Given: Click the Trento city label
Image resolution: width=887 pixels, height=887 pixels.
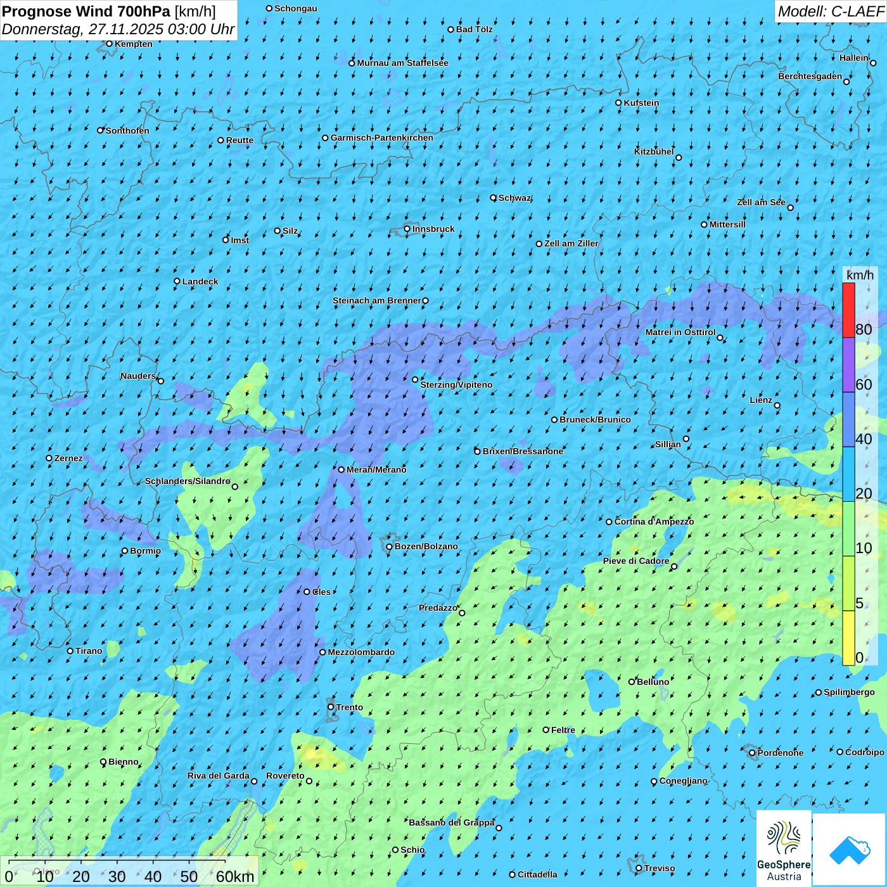Looking at the screenshot, I should tap(350, 707).
